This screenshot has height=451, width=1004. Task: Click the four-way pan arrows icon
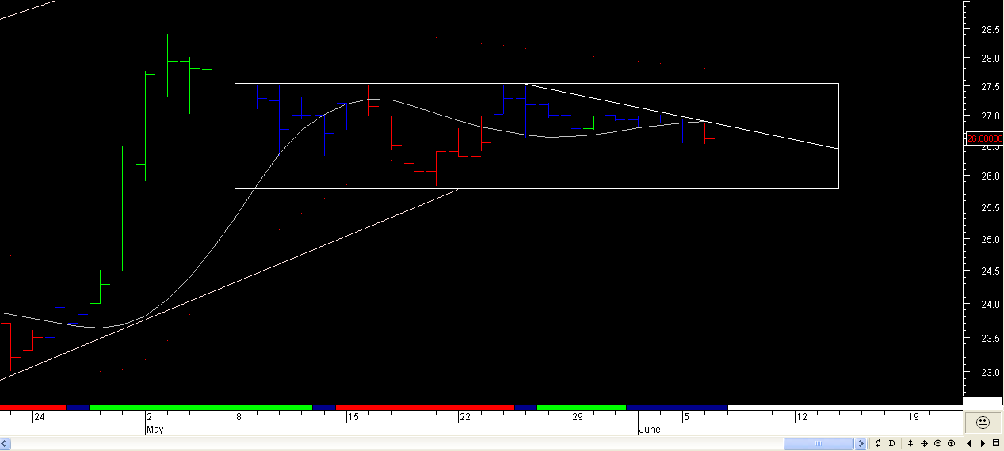tap(924, 443)
